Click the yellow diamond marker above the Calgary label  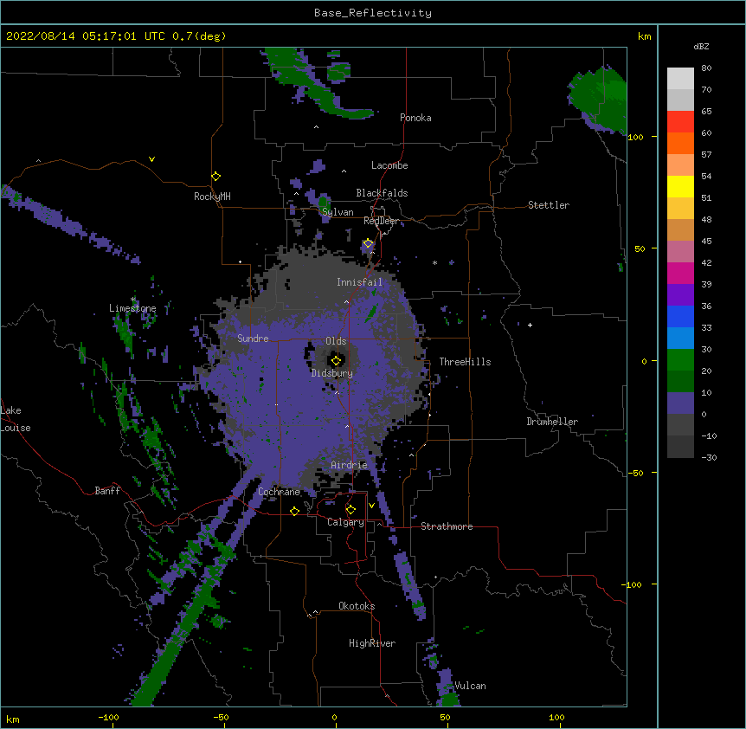[x=350, y=510]
